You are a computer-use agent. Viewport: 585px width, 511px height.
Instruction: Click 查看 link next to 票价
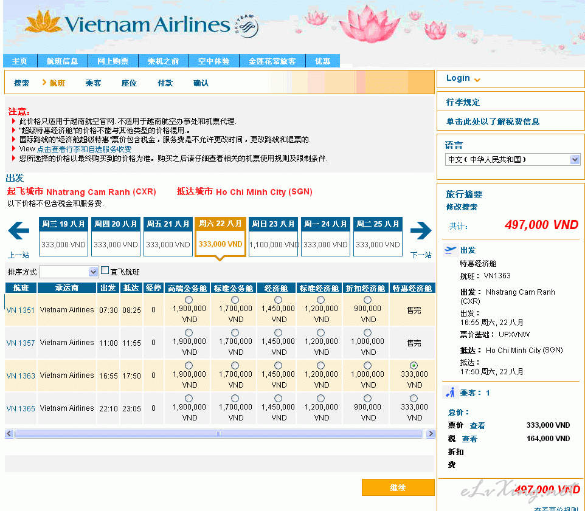477,426
